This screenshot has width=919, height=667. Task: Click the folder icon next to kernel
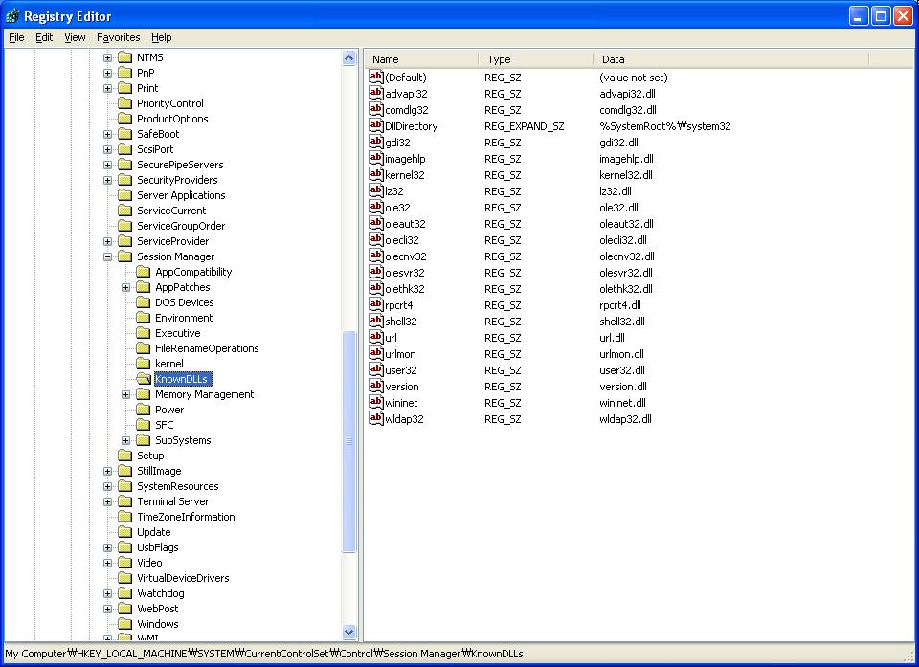[143, 364]
